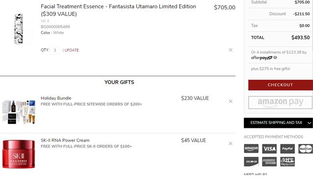The height and width of the screenshot is (180, 313).
Task: Pay with the Amazon Pay button
Action: (281, 102)
